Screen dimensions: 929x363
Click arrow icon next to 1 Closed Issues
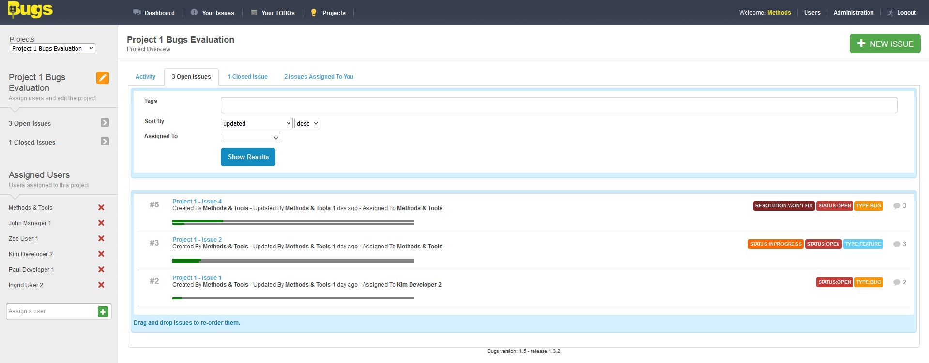tap(105, 142)
